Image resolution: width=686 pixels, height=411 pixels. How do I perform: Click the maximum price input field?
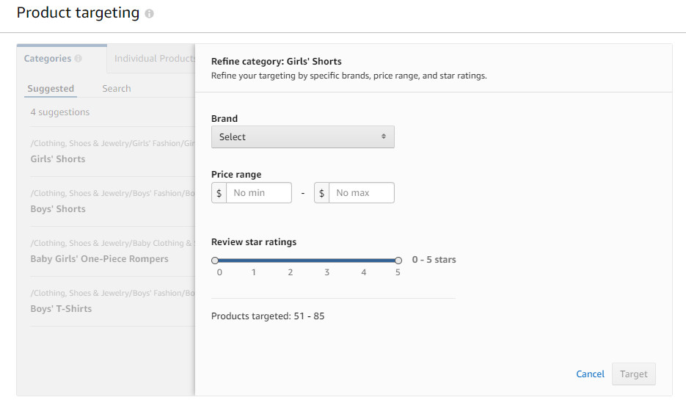click(x=361, y=193)
